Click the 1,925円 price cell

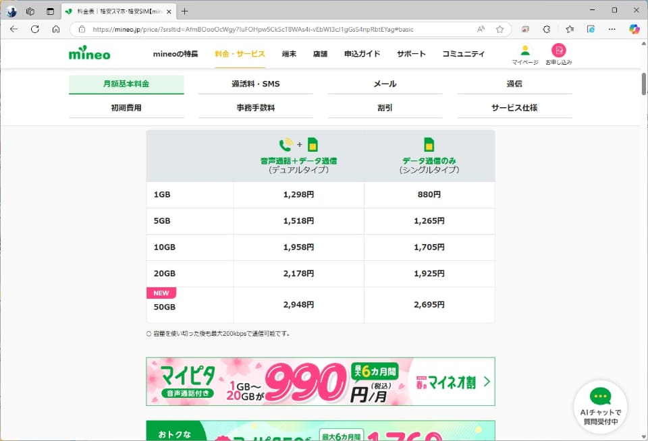click(x=429, y=273)
